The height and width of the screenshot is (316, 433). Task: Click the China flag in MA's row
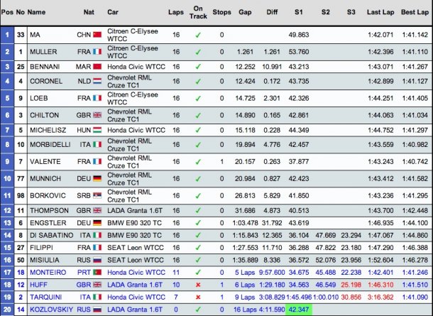[x=97, y=35]
